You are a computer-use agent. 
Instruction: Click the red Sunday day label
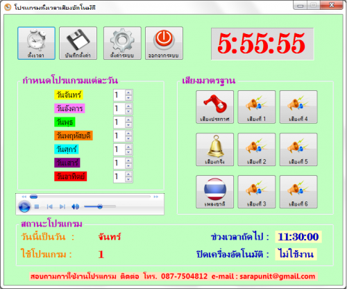point(71,176)
